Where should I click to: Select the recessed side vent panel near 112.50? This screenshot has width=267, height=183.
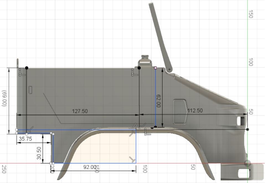click(180, 112)
